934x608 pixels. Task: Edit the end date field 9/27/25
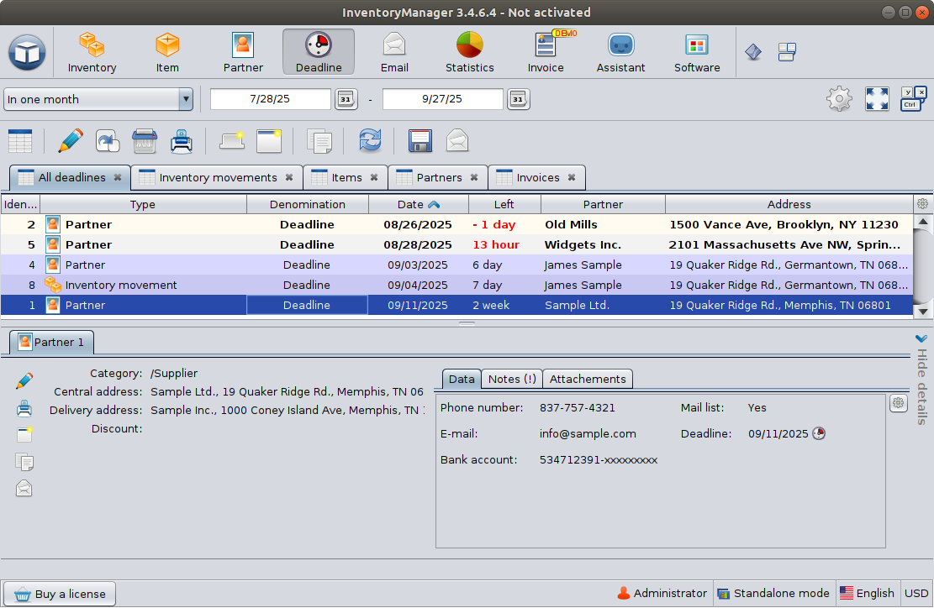(x=442, y=99)
